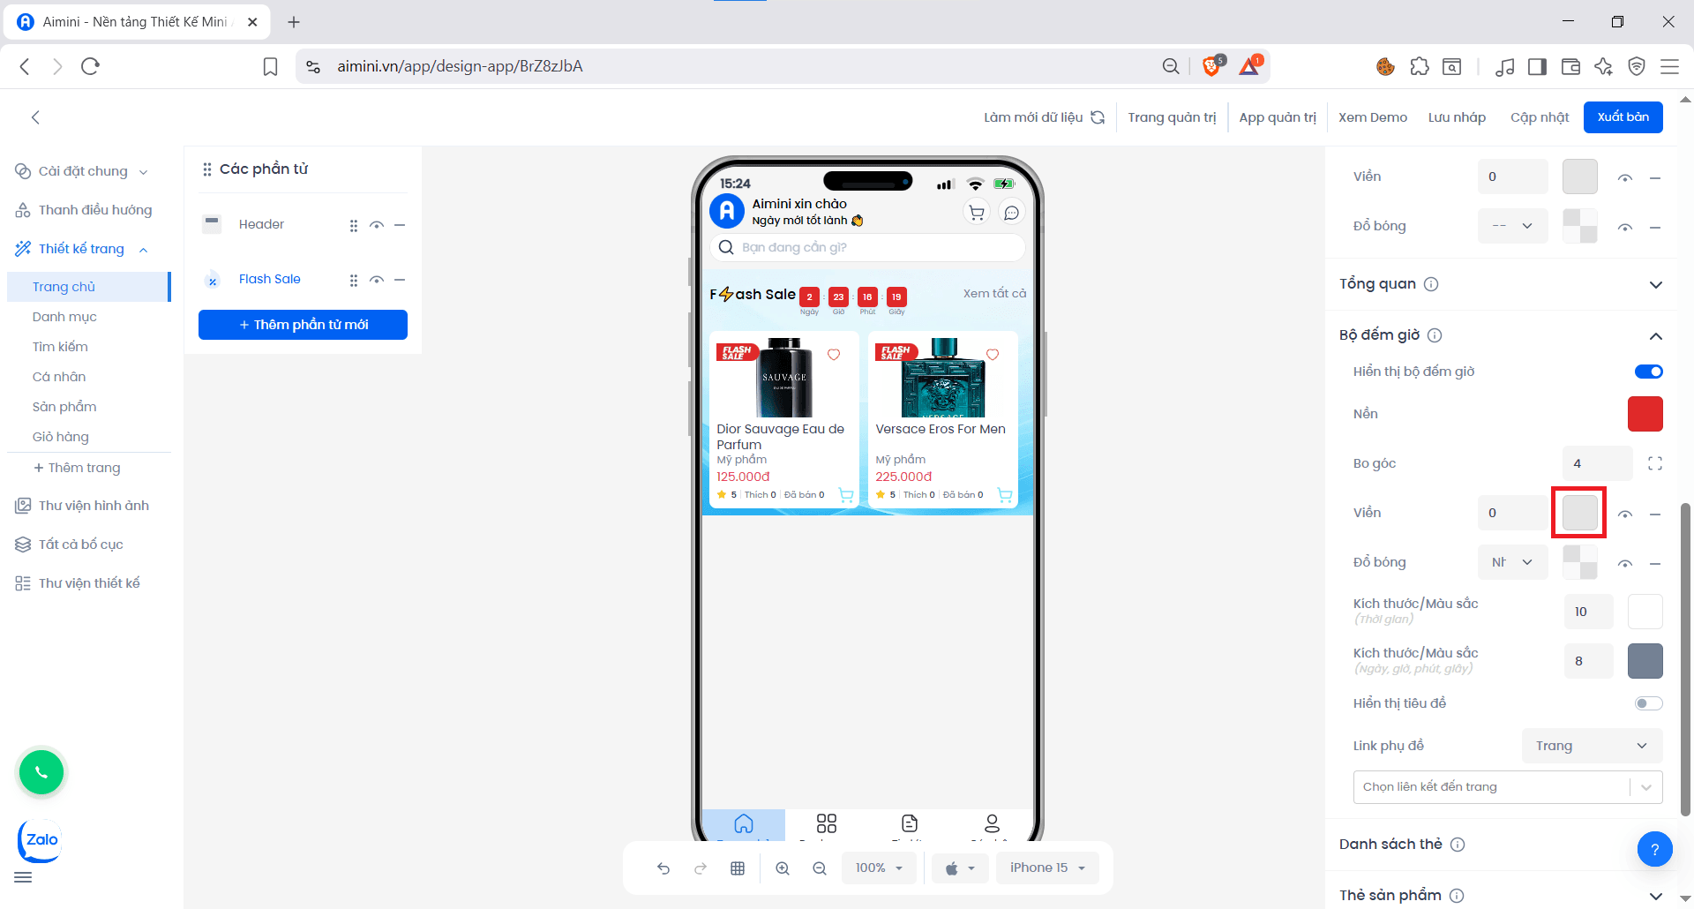Image resolution: width=1694 pixels, height=909 pixels.
Task: Open the cart icon in phone header
Action: (977, 213)
